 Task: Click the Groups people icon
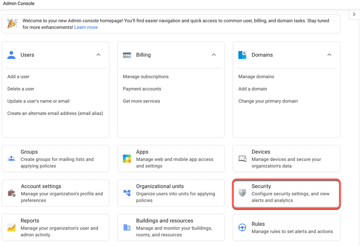[x=12, y=158]
